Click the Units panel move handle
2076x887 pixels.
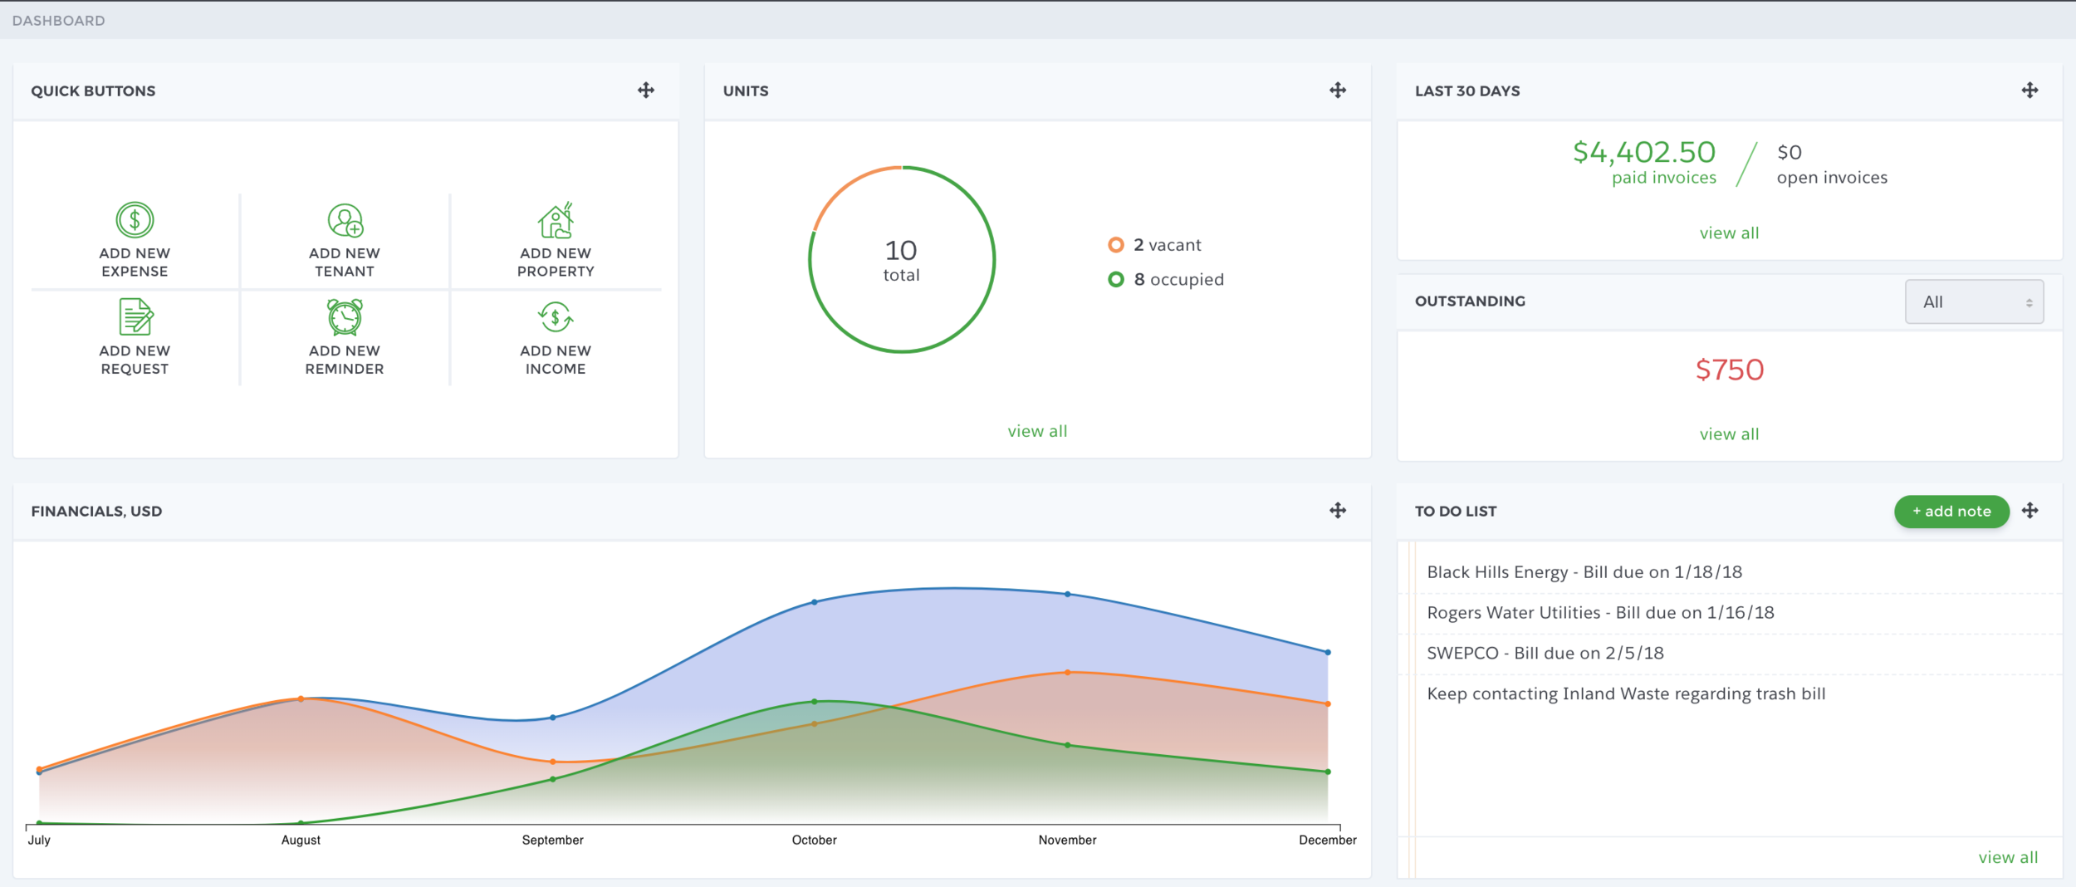coord(1338,91)
